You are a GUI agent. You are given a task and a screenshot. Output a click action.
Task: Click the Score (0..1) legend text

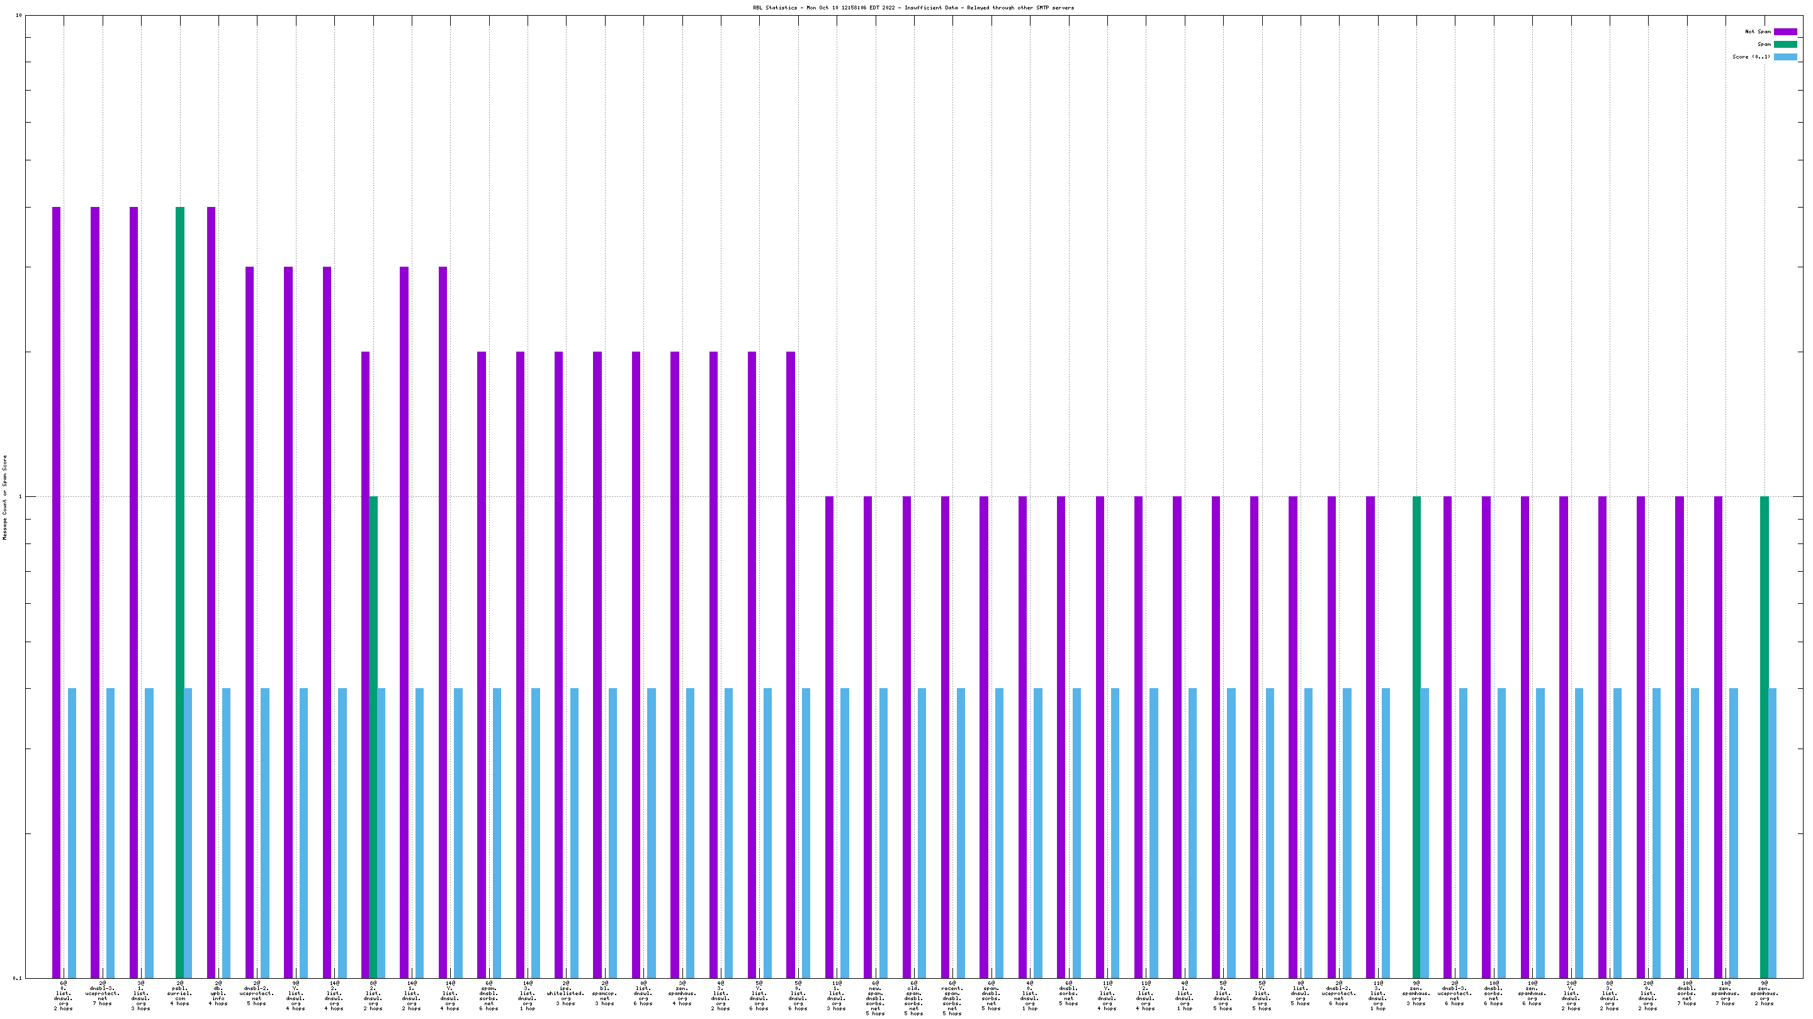coord(1751,57)
